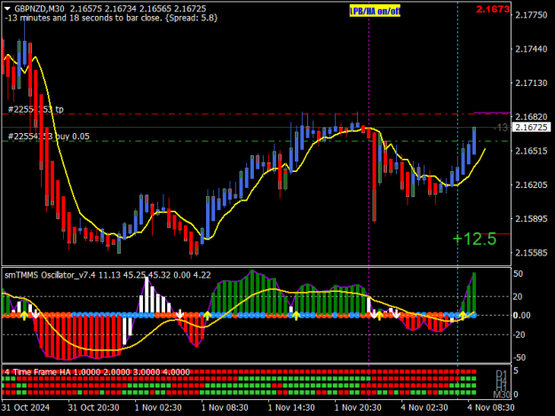Viewport: 555px width, 416px height.
Task: Click the 1 Nov 20:30 time axis label
Action: click(x=358, y=407)
